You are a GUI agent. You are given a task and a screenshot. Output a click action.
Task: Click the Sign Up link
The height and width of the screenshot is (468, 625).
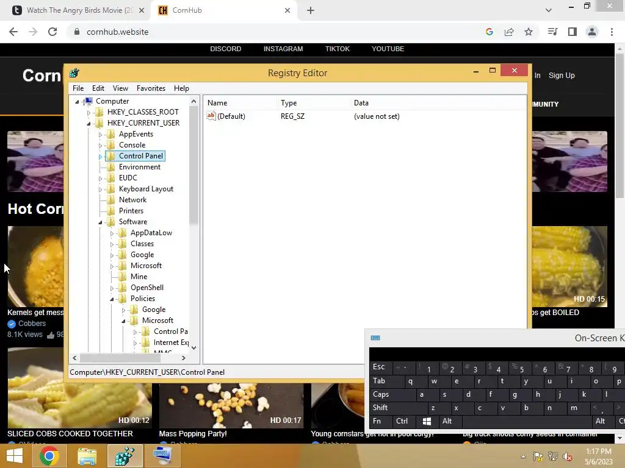pos(562,75)
